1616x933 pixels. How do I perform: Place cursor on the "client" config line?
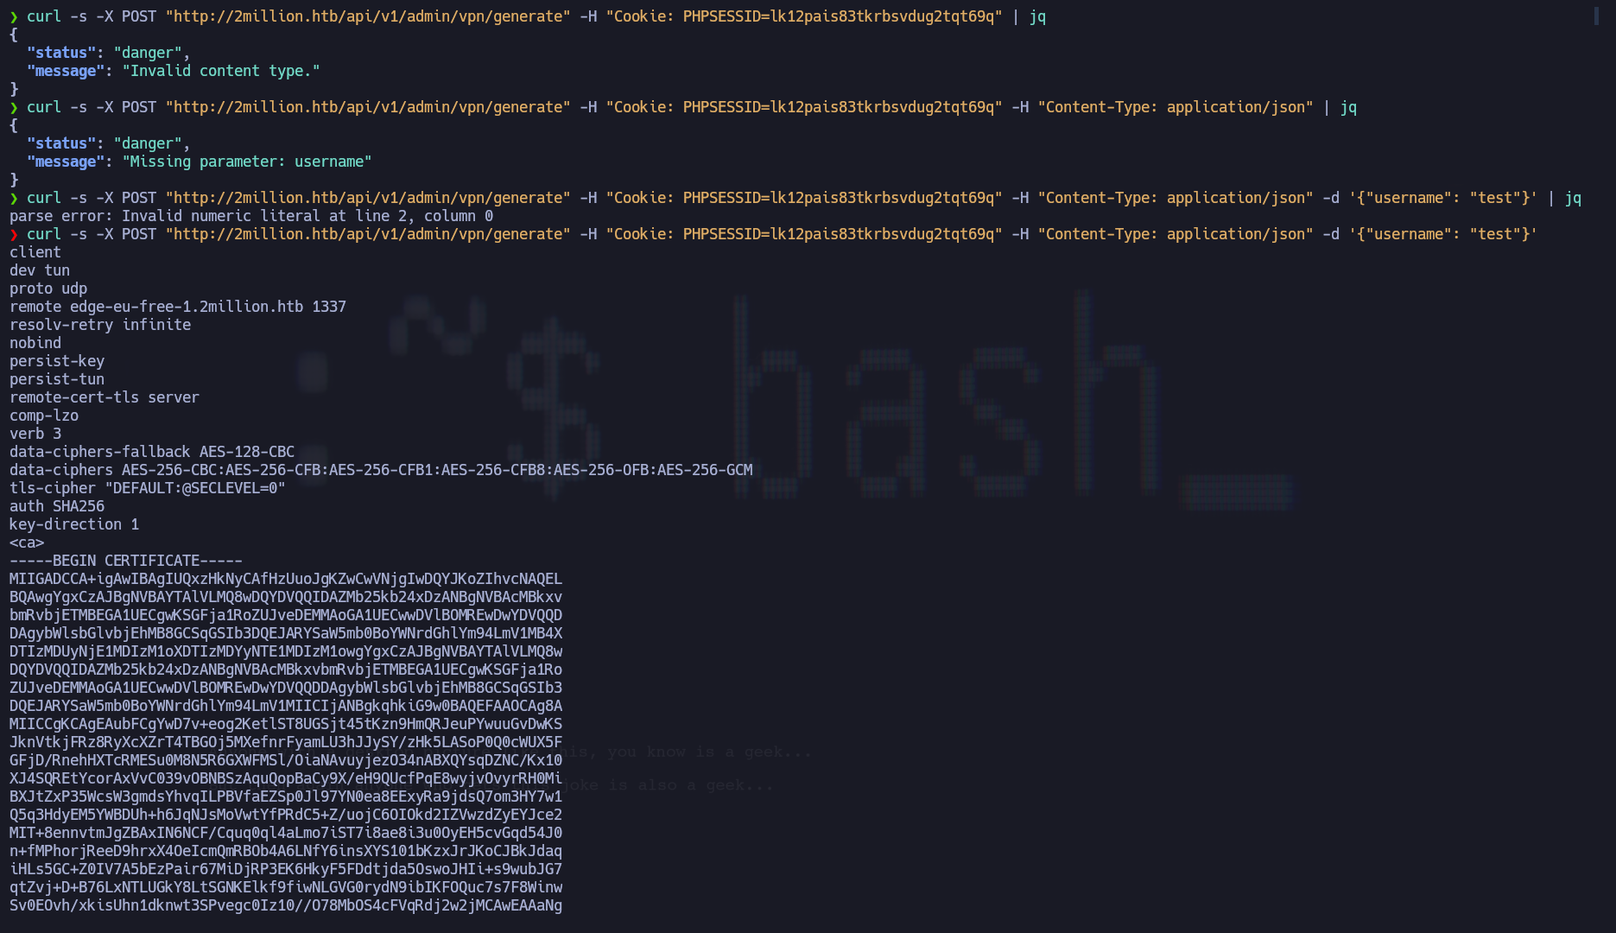tap(35, 252)
